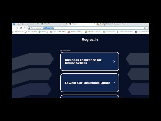The width and height of the screenshot is (161, 121).
Task: Open the https://www.aporte... bookmark
Action: coord(93,32)
